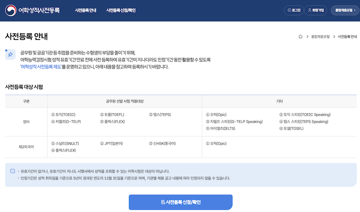
Task: Click the 사전등록 대상 시험 section heading
Action: tap(24, 87)
